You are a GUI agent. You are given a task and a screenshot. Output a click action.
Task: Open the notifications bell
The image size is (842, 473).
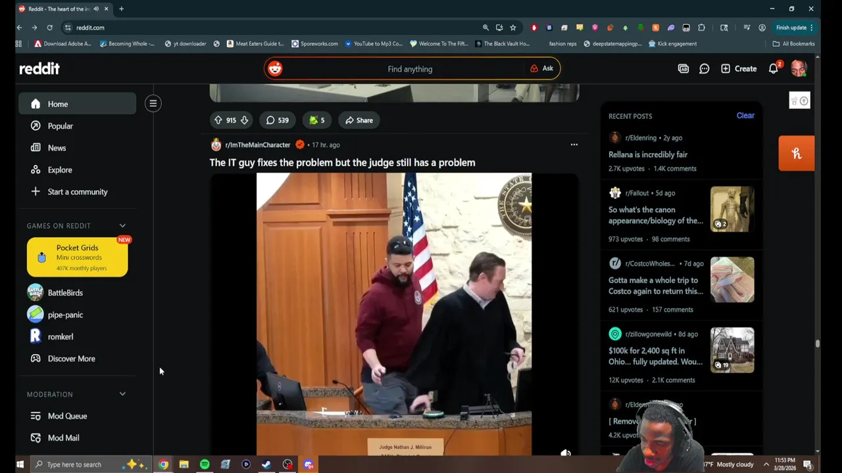(774, 68)
